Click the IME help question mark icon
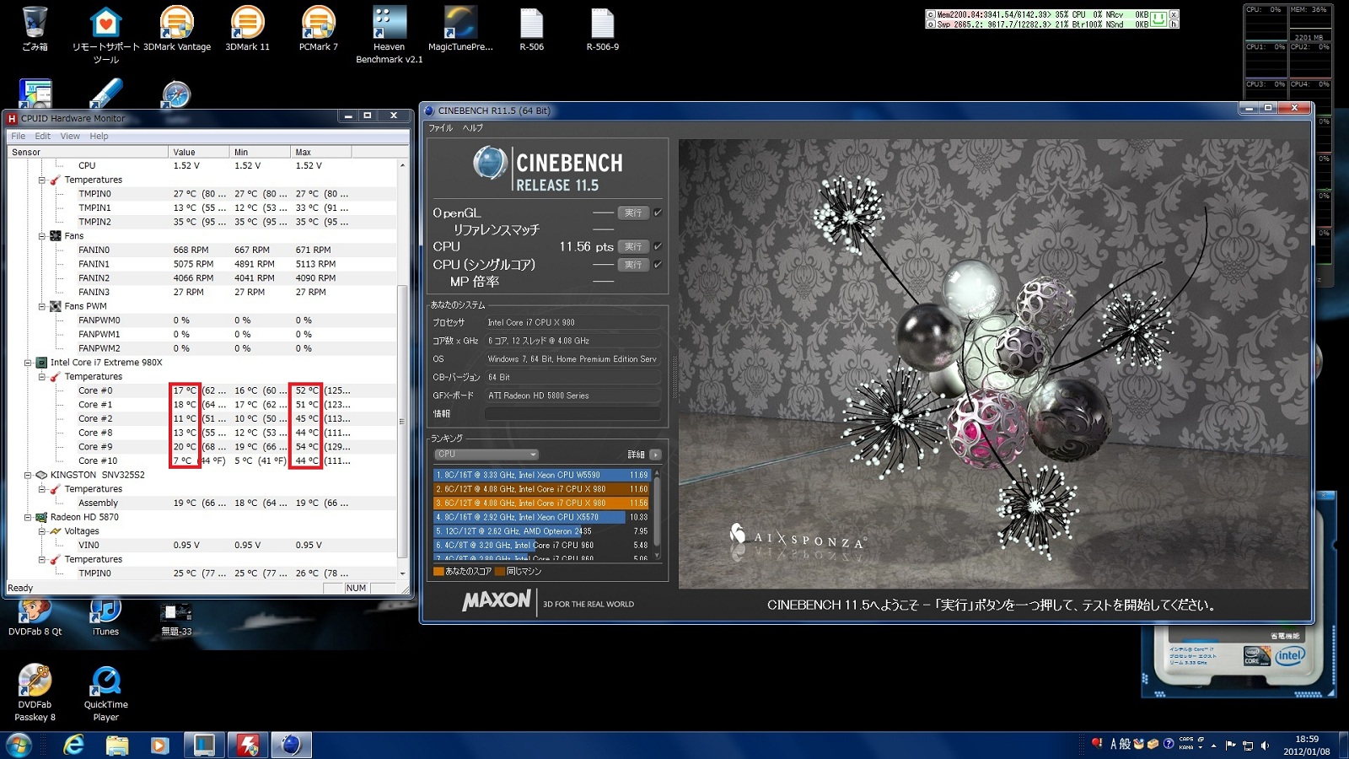The height and width of the screenshot is (759, 1349). [1169, 744]
